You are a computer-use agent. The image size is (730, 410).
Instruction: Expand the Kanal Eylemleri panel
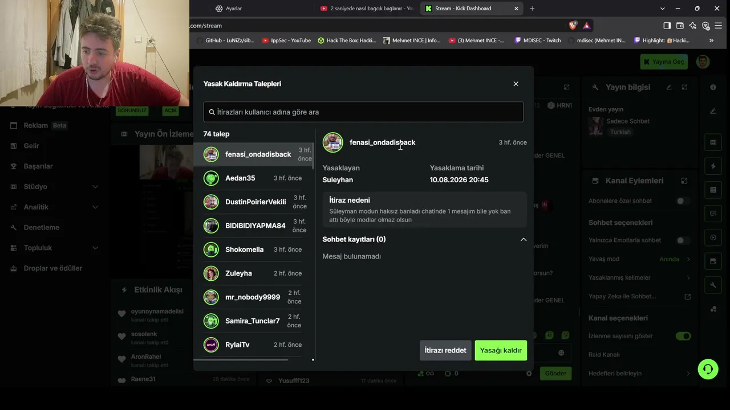[684, 181]
